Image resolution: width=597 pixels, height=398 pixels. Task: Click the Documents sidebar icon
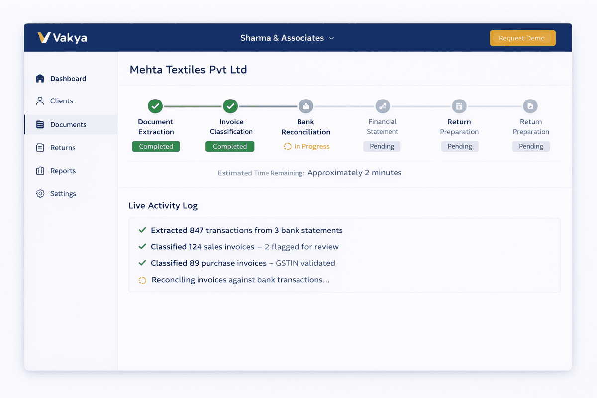point(40,124)
